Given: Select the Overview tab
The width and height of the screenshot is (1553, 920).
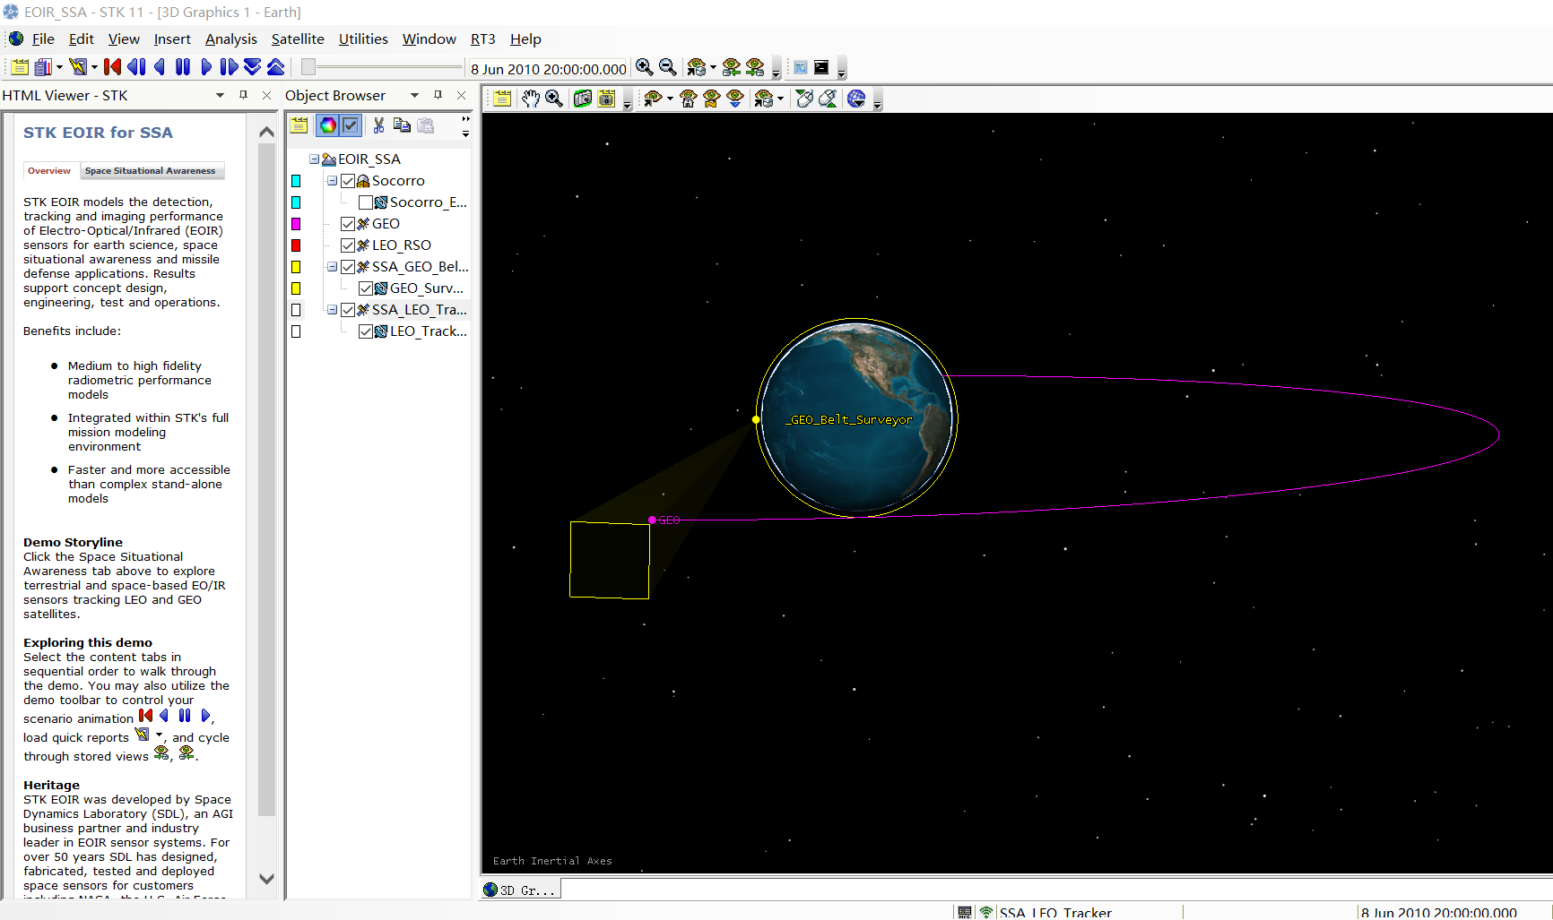Looking at the screenshot, I should (x=49, y=171).
